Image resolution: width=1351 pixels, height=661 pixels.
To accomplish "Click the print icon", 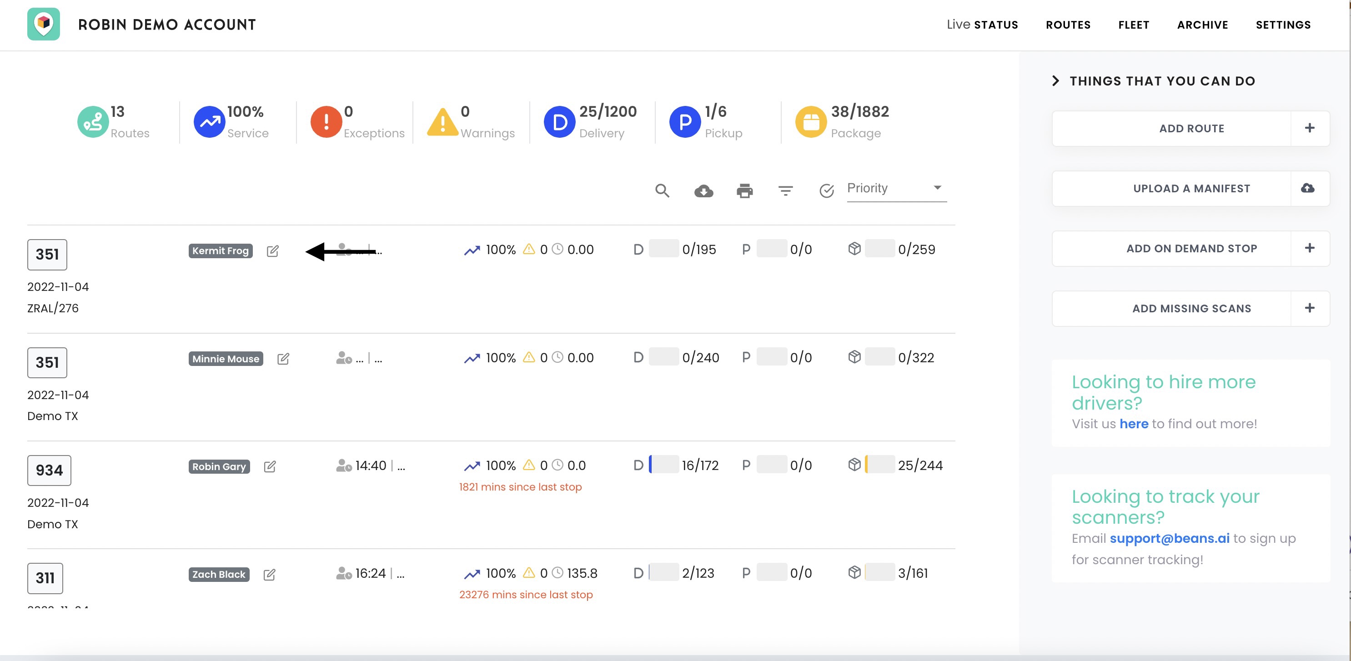I will (744, 191).
